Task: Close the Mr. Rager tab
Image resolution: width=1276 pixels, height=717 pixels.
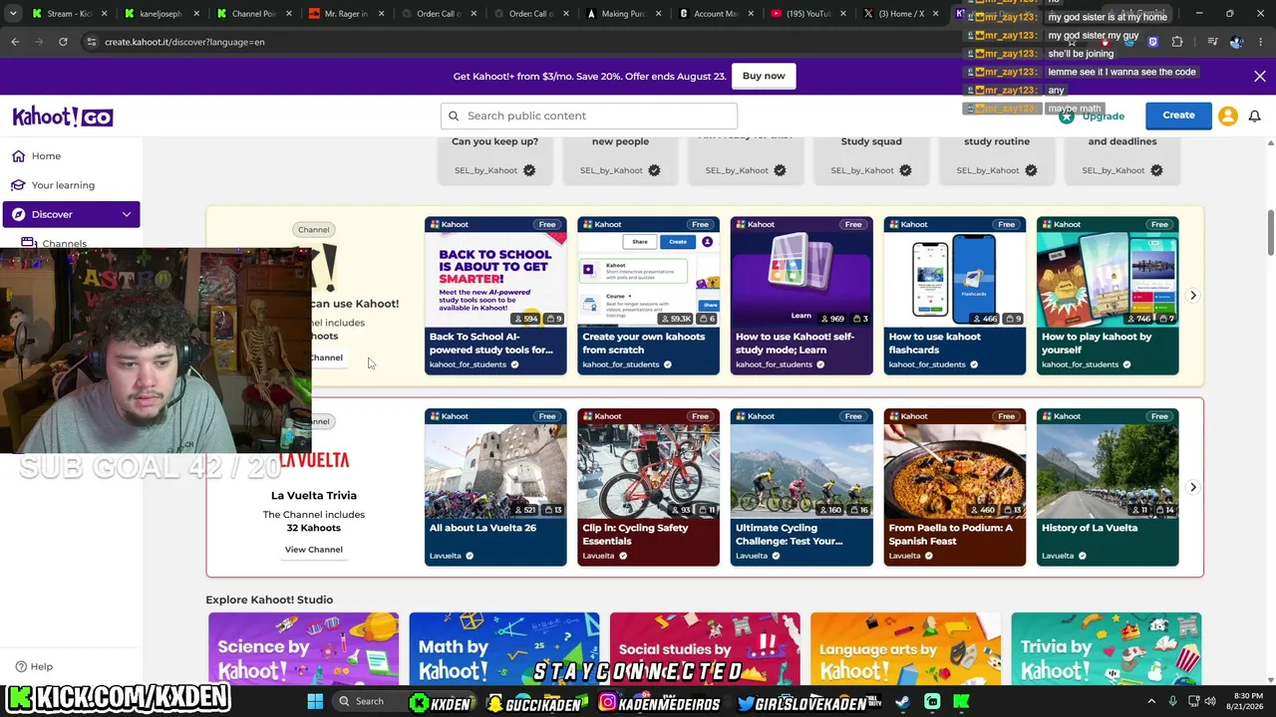Action: pos(380,14)
